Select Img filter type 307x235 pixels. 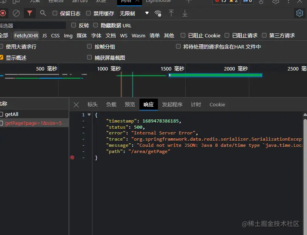tap(68, 36)
